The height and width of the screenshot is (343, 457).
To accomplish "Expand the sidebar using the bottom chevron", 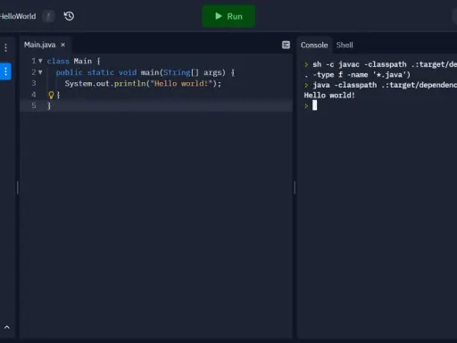I will tap(7, 327).
